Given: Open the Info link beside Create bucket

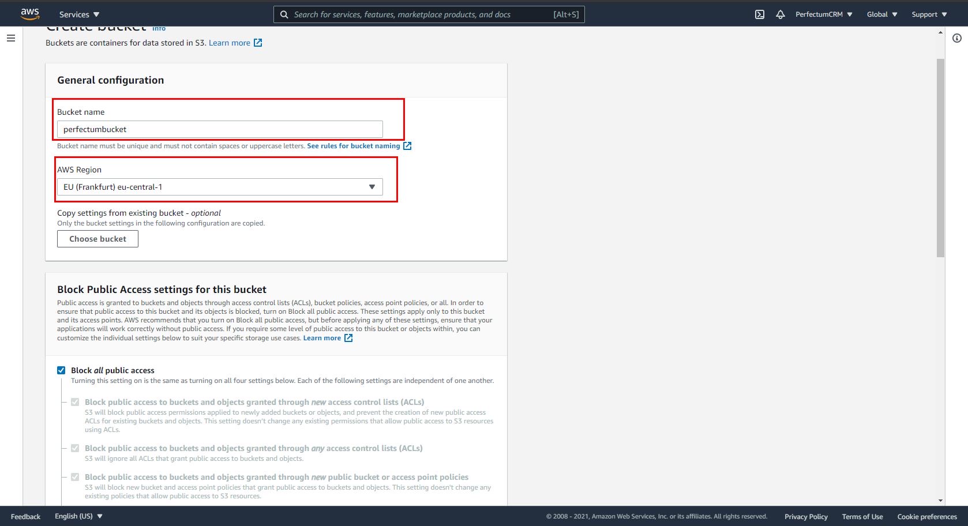Looking at the screenshot, I should click(159, 28).
